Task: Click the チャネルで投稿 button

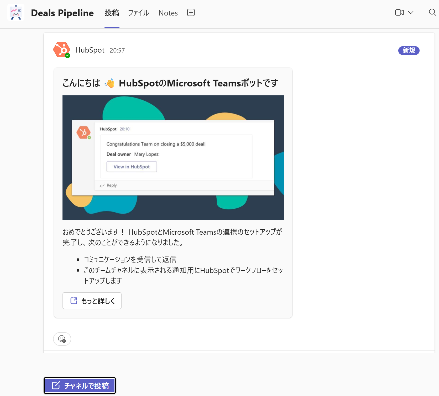Action: point(80,385)
